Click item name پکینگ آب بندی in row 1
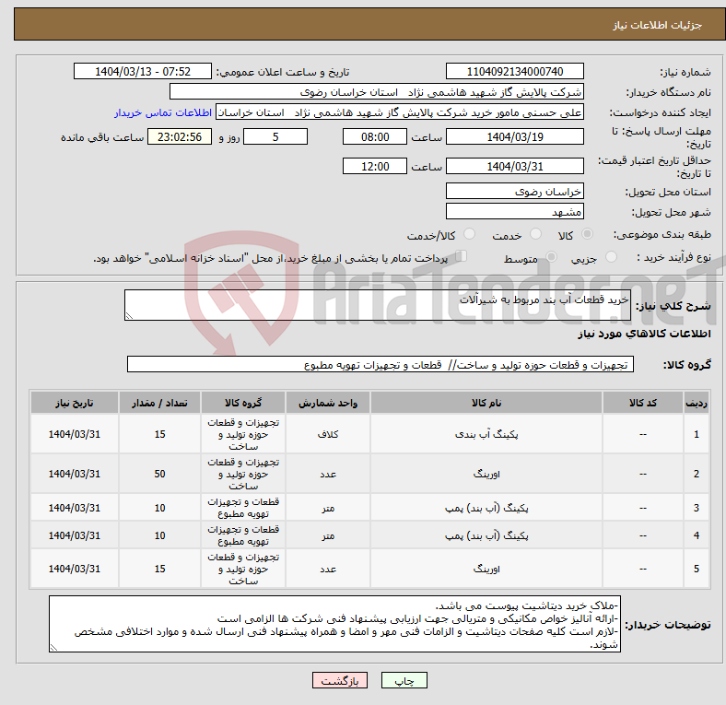 tap(486, 434)
